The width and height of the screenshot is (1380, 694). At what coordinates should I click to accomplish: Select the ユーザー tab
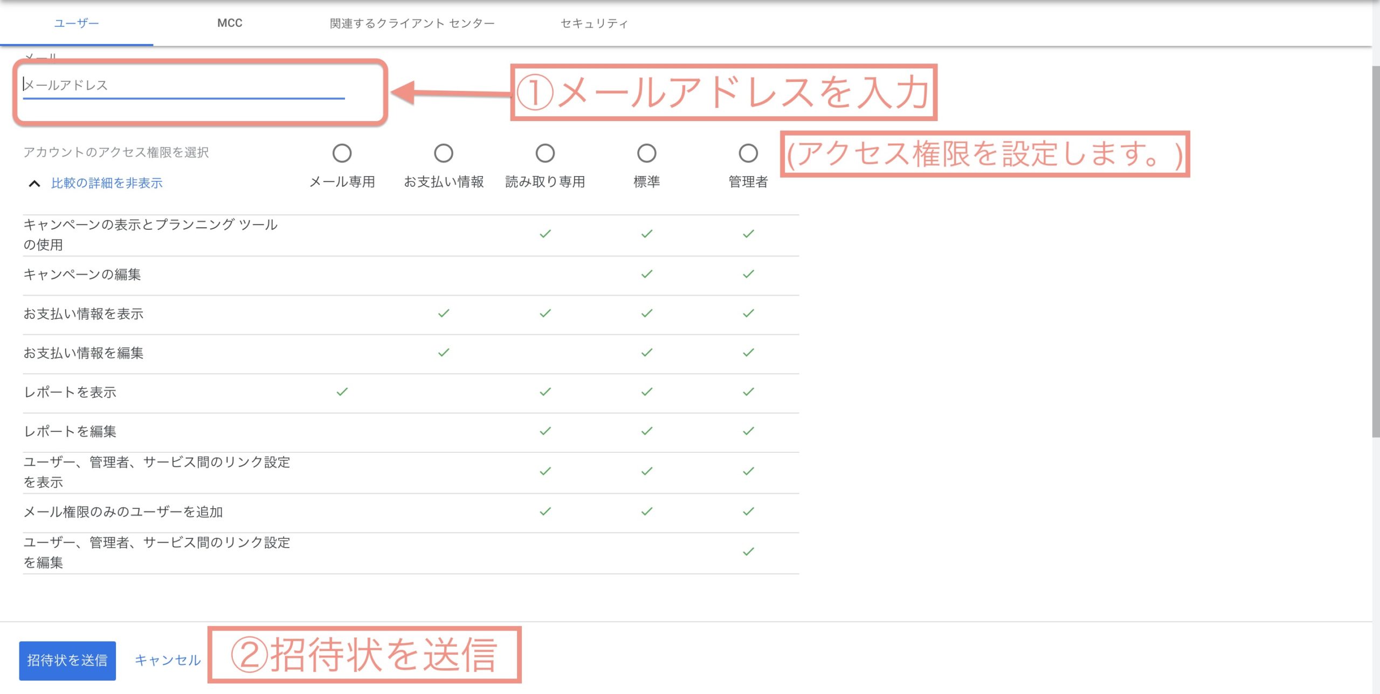click(77, 23)
